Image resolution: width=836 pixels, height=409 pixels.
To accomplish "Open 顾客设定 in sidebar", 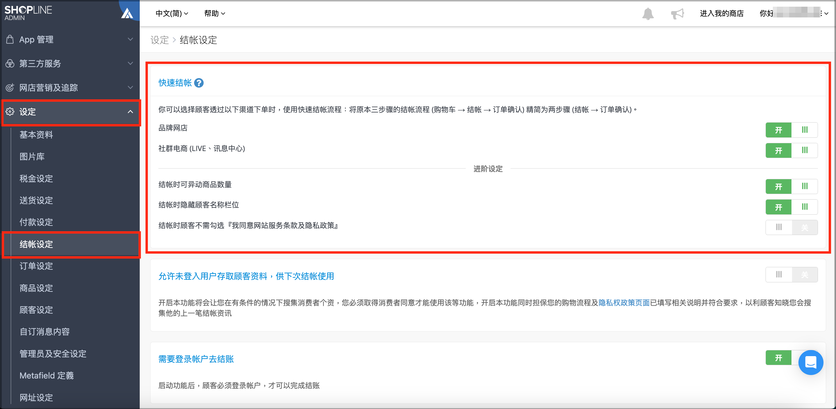I will pos(36,310).
